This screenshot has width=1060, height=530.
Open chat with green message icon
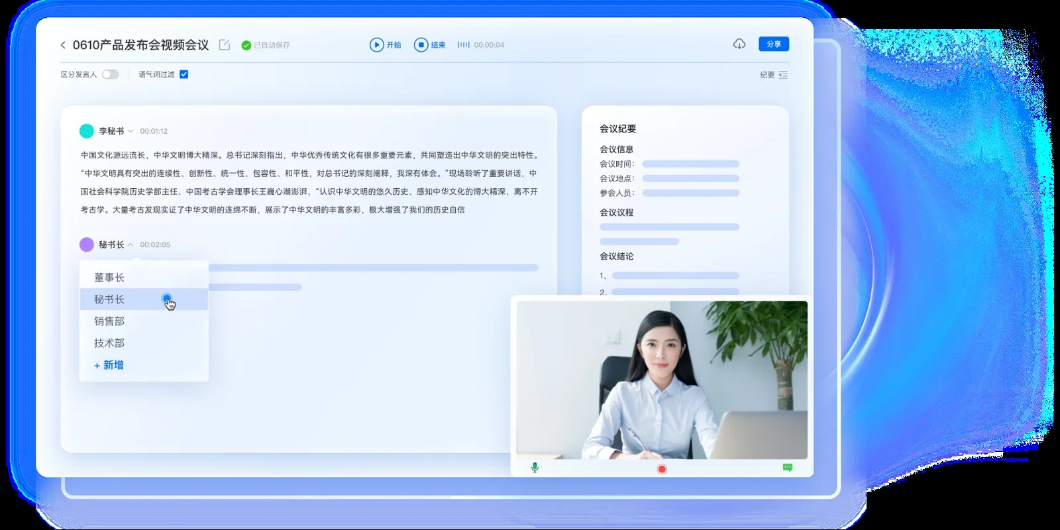click(x=788, y=468)
